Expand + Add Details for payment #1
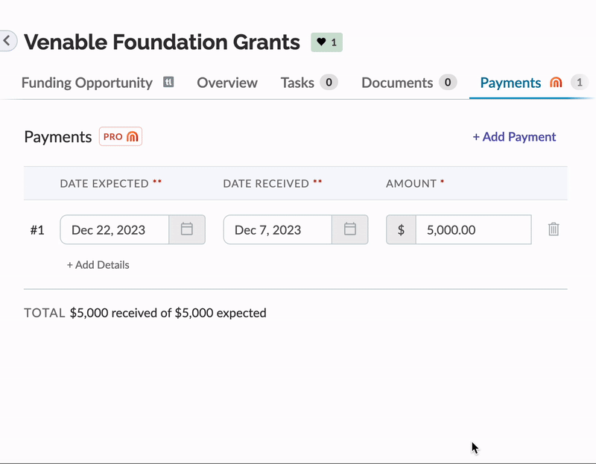596x464 pixels. click(x=98, y=265)
